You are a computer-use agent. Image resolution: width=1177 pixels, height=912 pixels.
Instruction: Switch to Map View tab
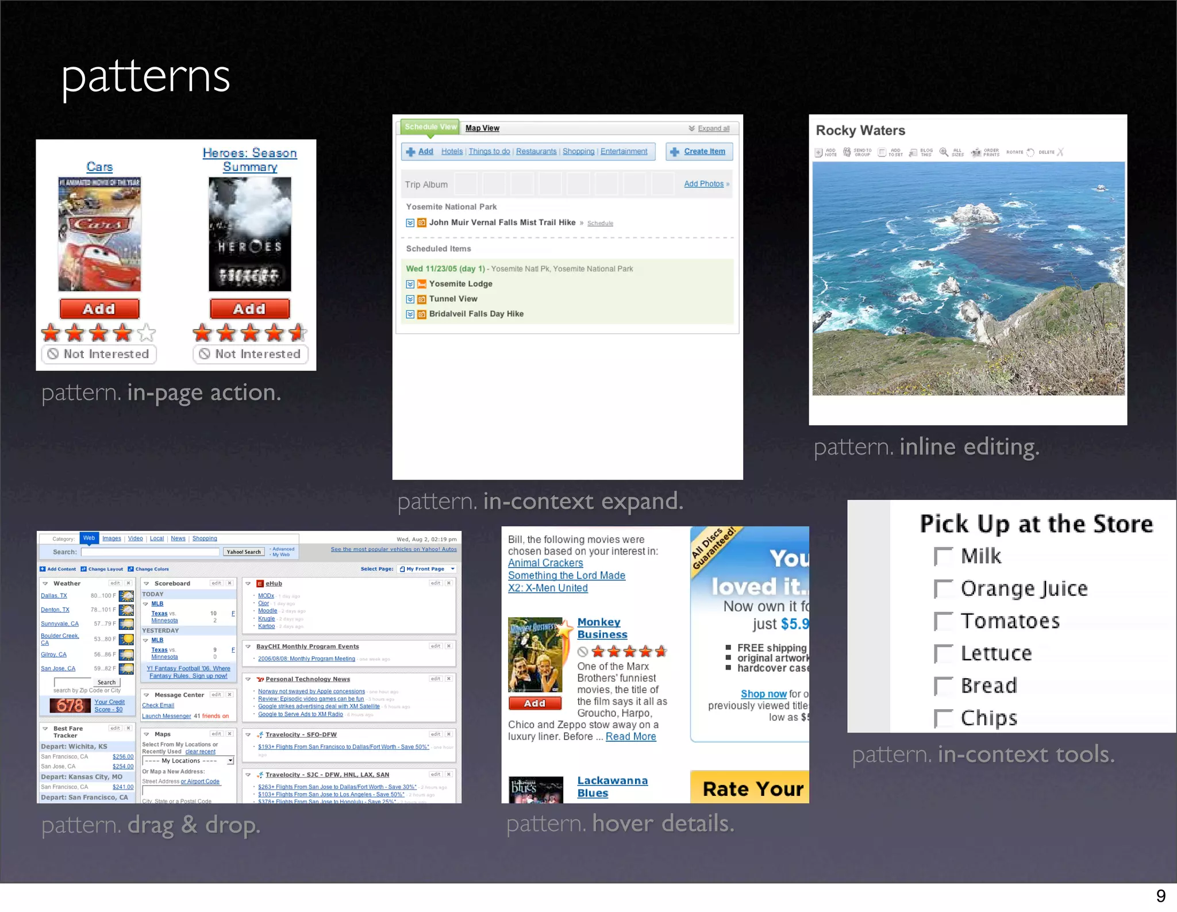point(482,128)
